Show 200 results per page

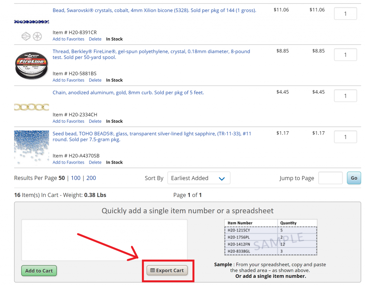[91, 178]
